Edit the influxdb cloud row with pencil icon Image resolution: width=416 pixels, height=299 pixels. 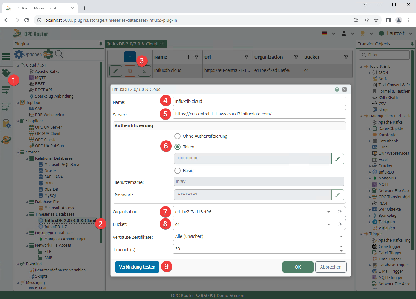pos(116,71)
